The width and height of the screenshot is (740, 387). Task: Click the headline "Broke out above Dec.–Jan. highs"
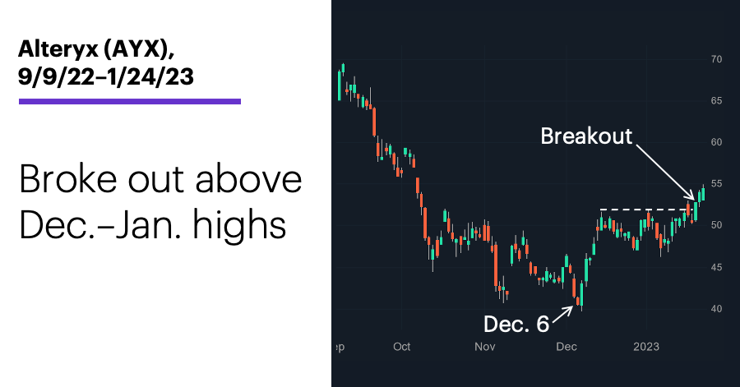point(160,202)
